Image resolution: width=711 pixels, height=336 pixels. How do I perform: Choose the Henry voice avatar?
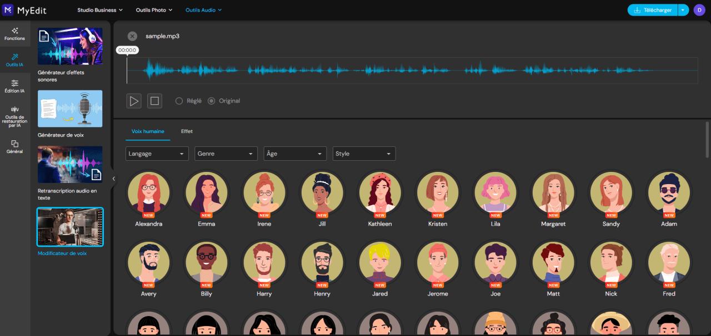(322, 262)
